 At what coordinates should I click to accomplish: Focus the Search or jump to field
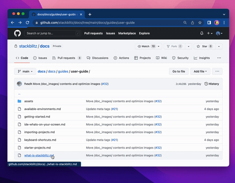click(51, 33)
